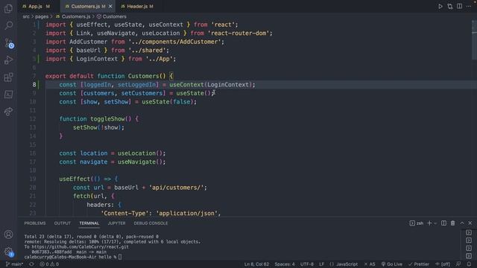This screenshot has height=268, width=477.
Task: Maximize the panel with chevron up
Action: coord(462,223)
